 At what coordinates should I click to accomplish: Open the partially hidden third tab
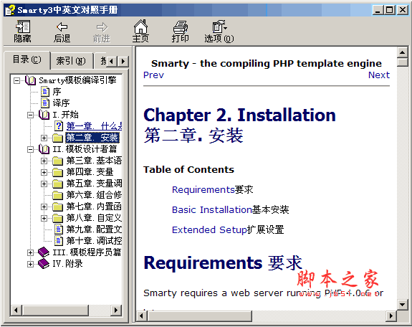pyautogui.click(x=101, y=61)
